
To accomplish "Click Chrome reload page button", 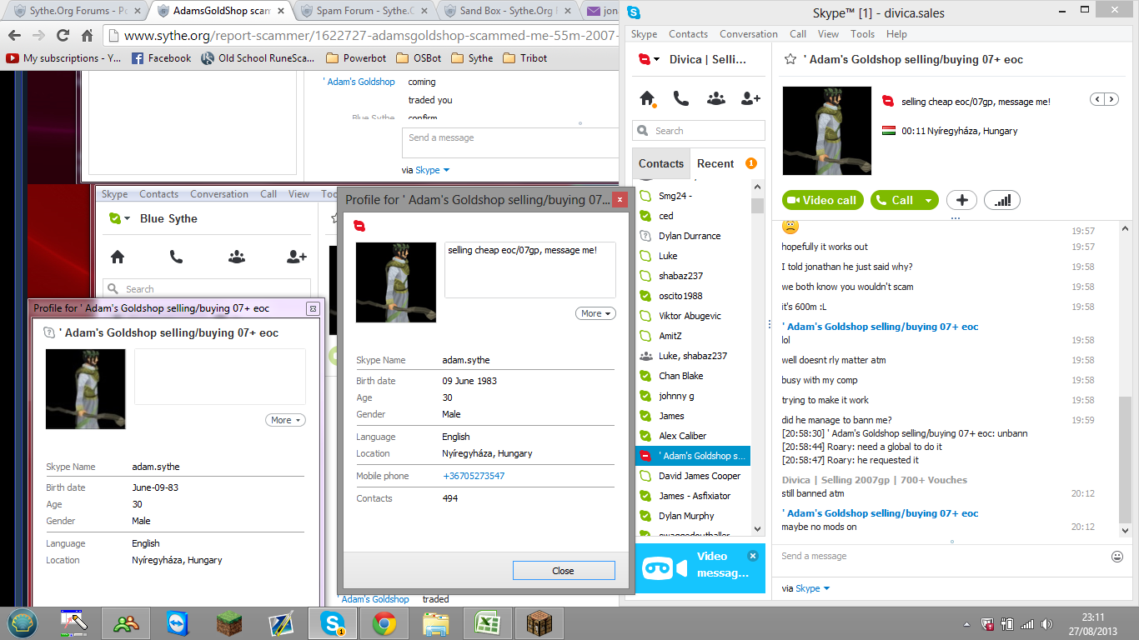I will pyautogui.click(x=63, y=36).
